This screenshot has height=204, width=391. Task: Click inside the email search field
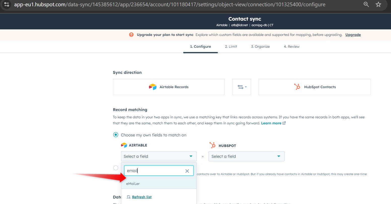pyautogui.click(x=159, y=171)
